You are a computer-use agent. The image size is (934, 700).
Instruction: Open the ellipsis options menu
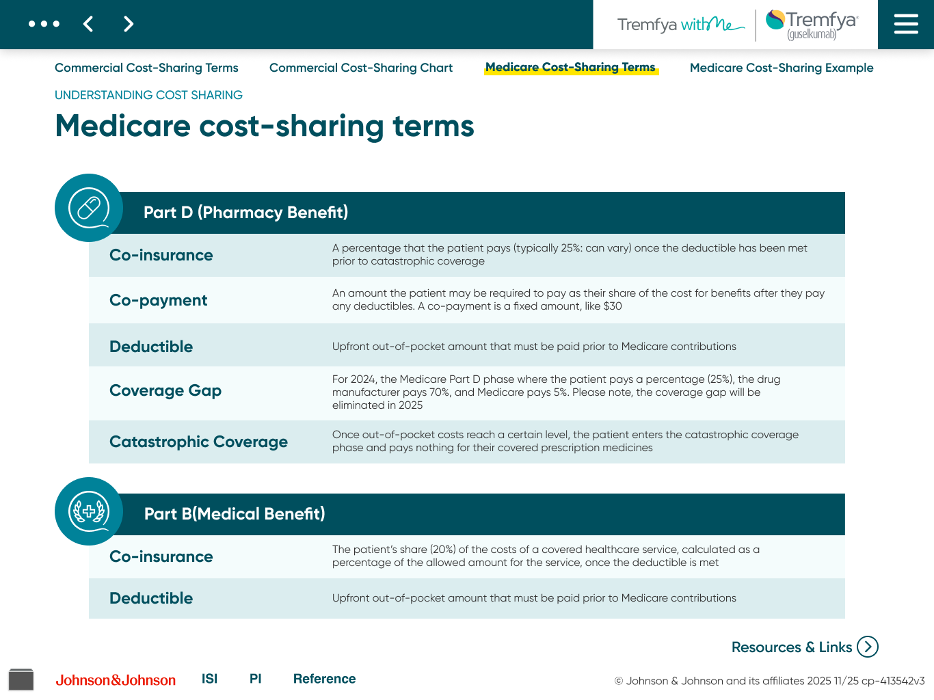pos(44,23)
